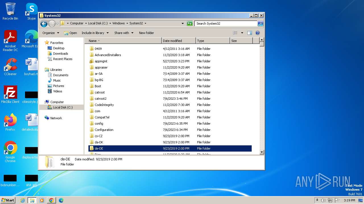The image size is (364, 204).
Task: Click the New folder button
Action: [146, 33]
